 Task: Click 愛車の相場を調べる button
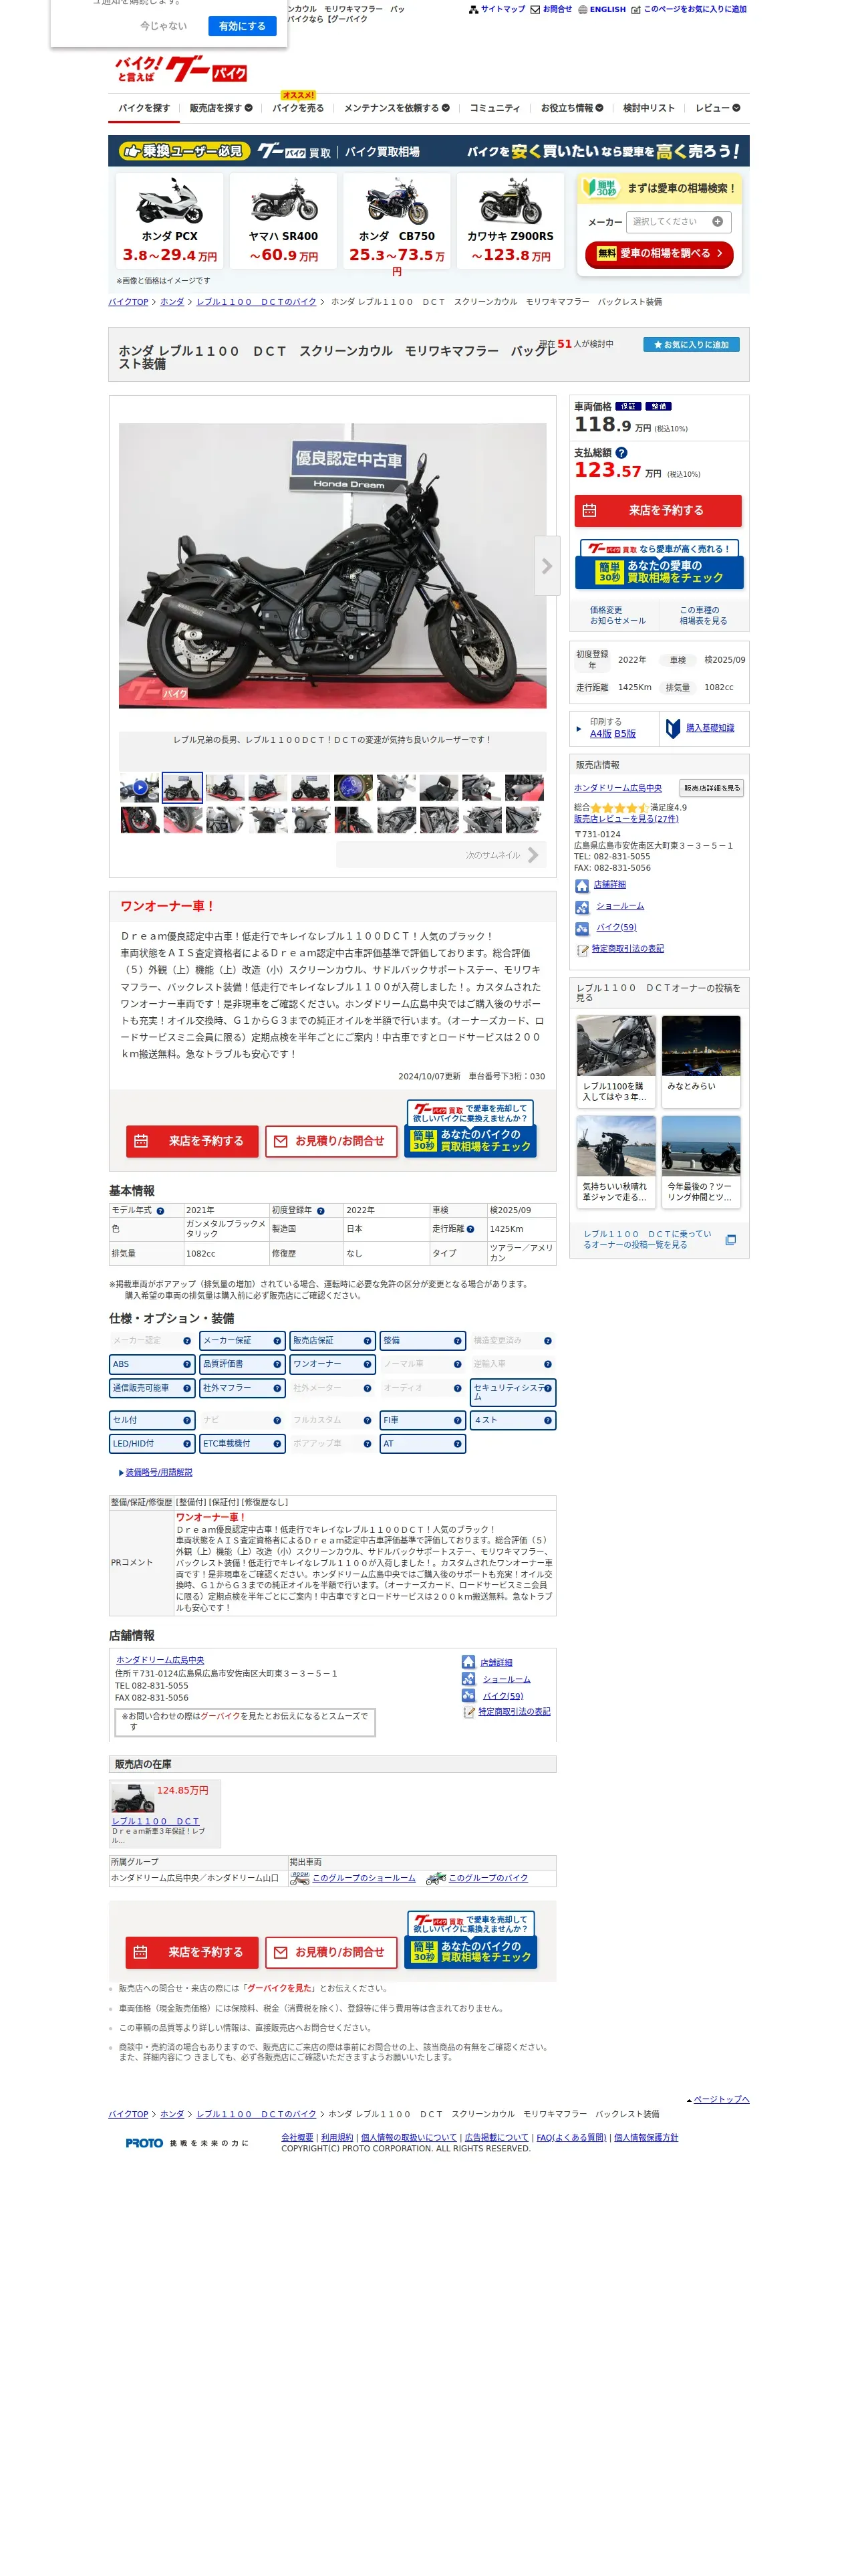coord(660,254)
